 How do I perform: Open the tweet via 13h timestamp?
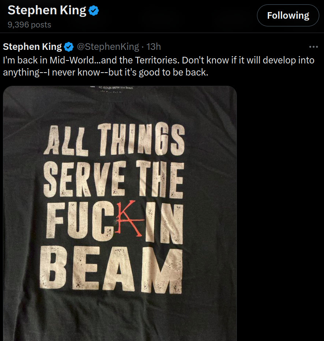[x=153, y=47]
